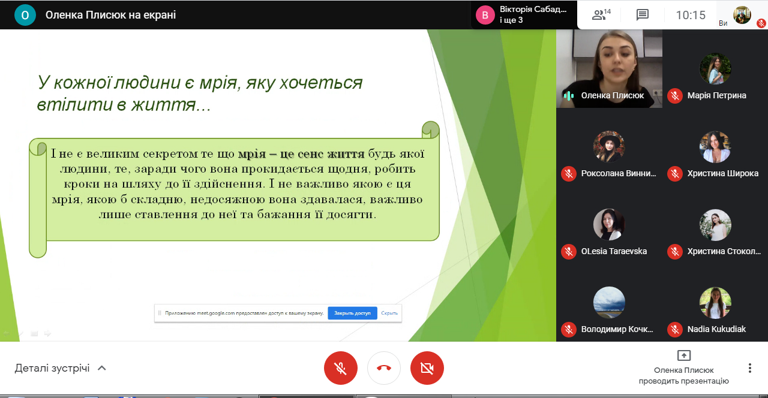Click your own self-view thumbnail at top right

pos(742,14)
